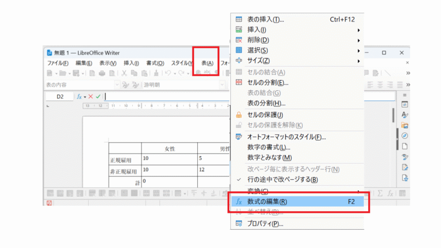Click the cut scissors icon
The image size is (441, 248).
124,73
